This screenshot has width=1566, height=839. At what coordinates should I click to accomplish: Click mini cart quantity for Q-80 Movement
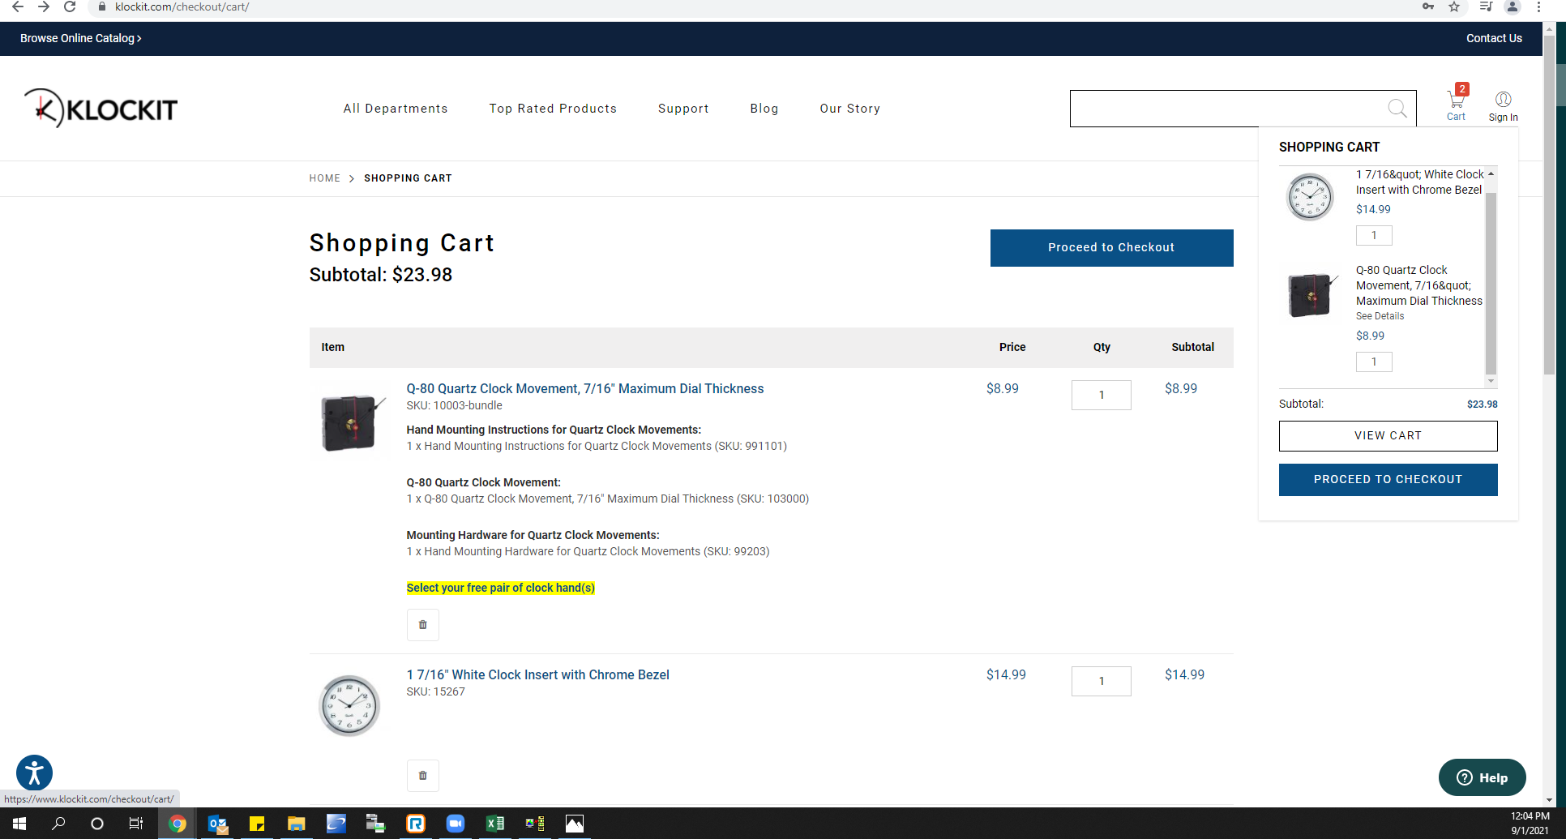pyautogui.click(x=1374, y=362)
